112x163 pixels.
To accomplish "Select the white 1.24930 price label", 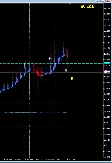I will [107, 72].
